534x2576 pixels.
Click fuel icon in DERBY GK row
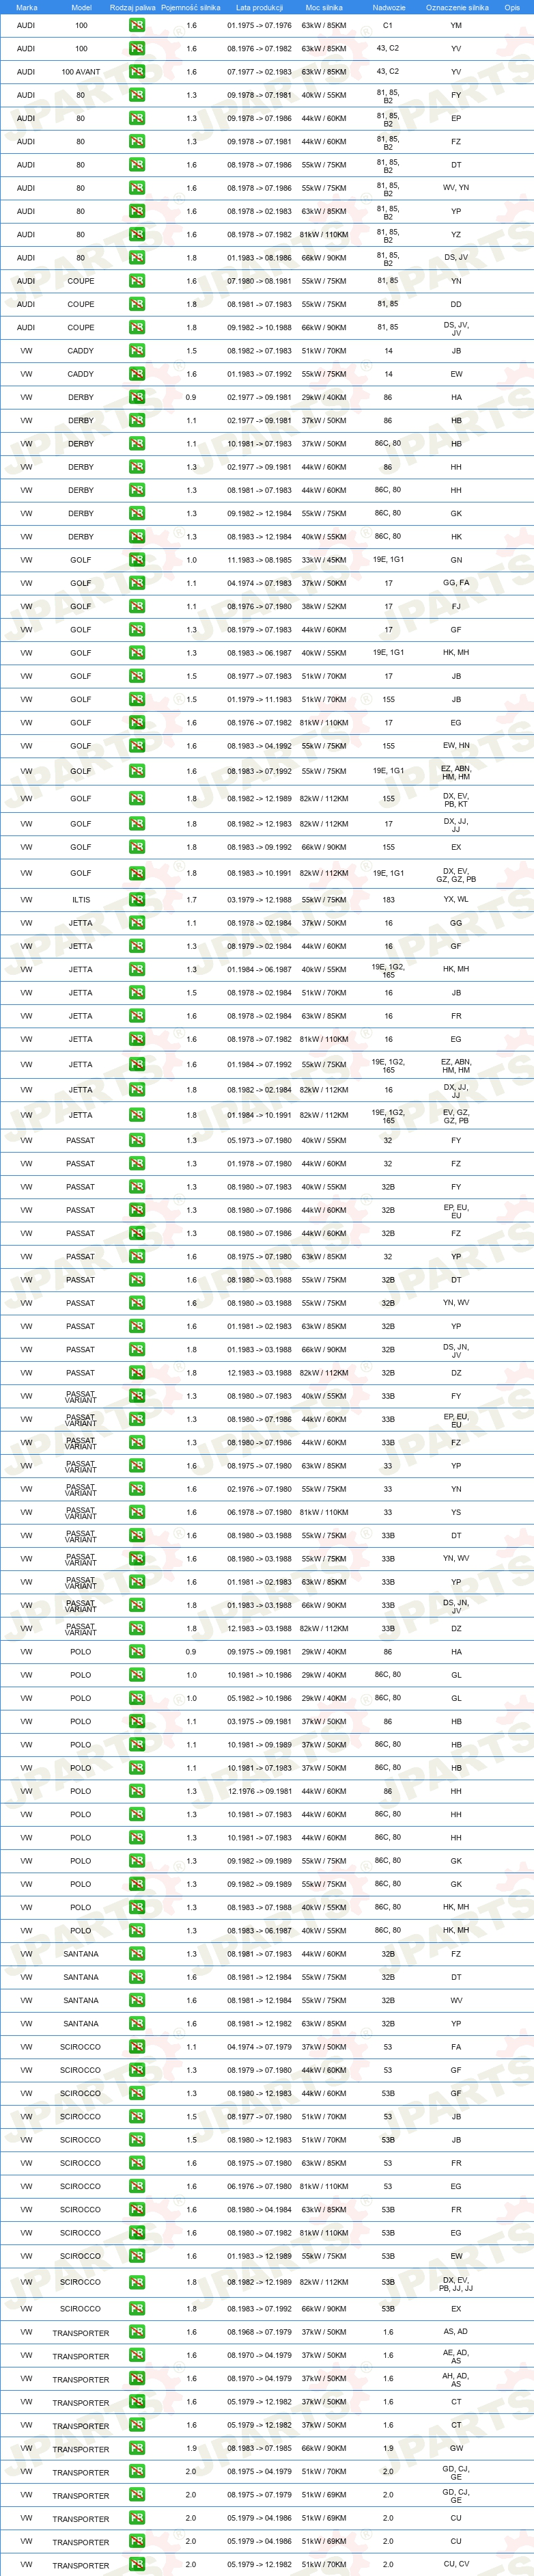137,513
